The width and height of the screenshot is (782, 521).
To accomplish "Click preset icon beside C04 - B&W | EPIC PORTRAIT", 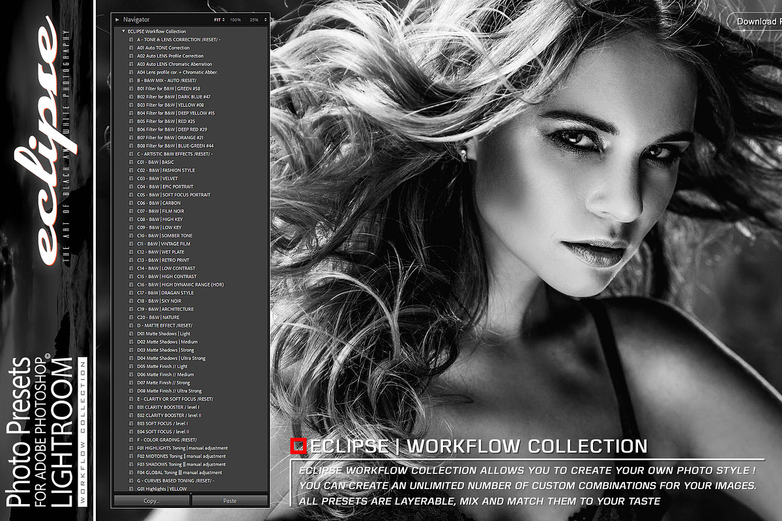I will click(x=131, y=186).
